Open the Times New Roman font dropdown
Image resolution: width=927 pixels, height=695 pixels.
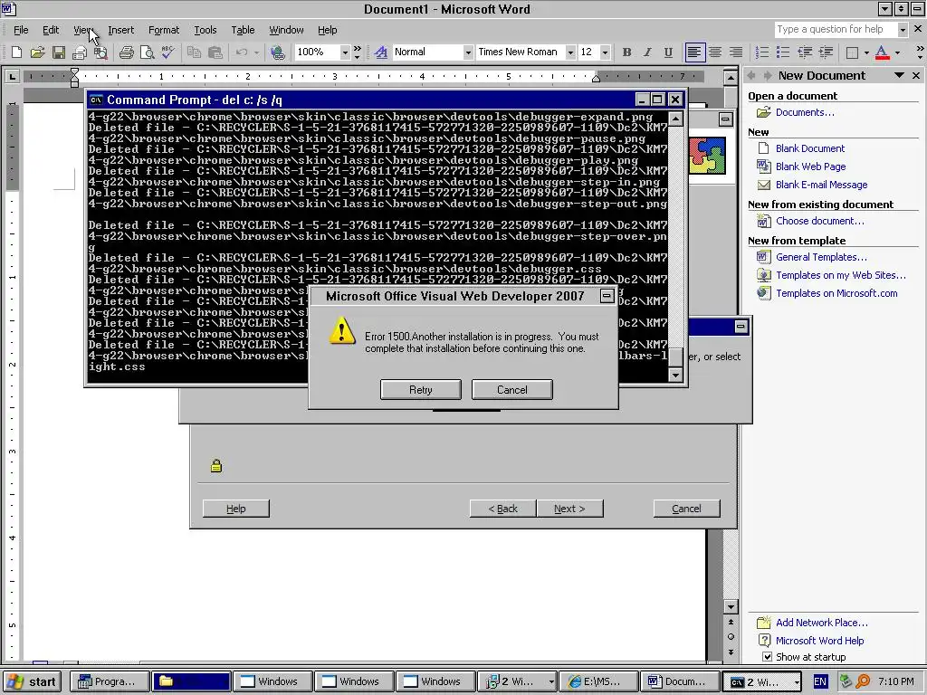(570, 52)
